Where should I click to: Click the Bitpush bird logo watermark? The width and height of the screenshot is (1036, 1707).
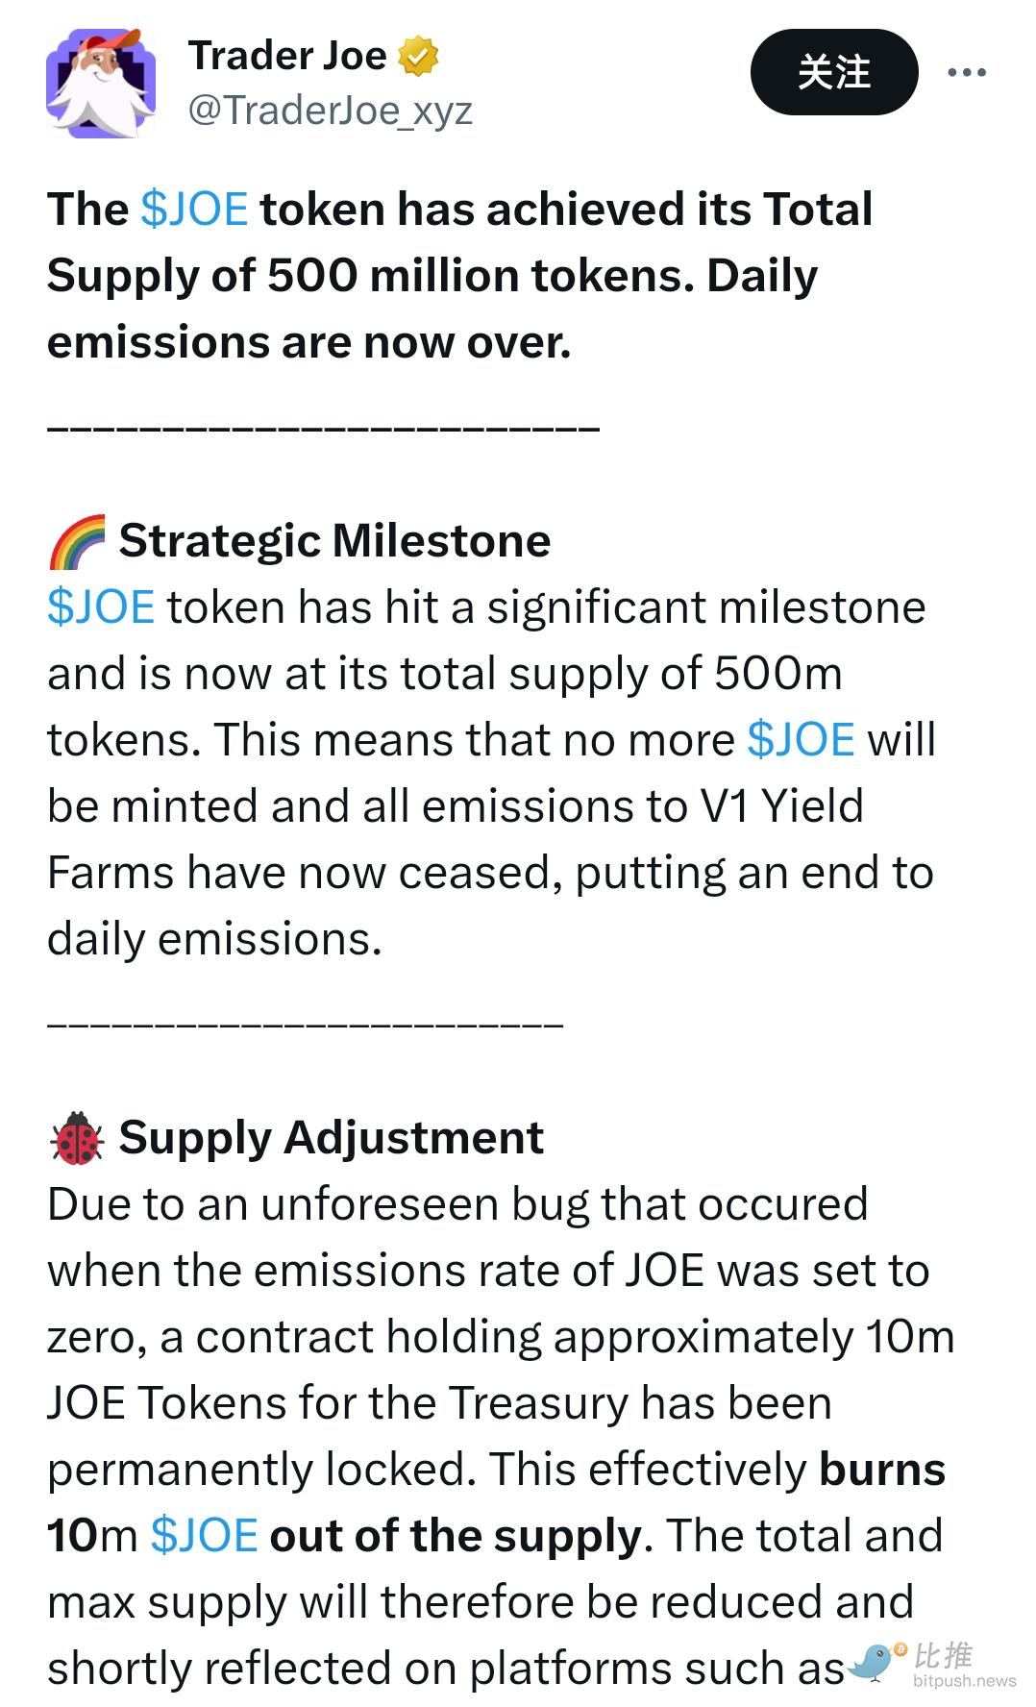tap(876, 1661)
